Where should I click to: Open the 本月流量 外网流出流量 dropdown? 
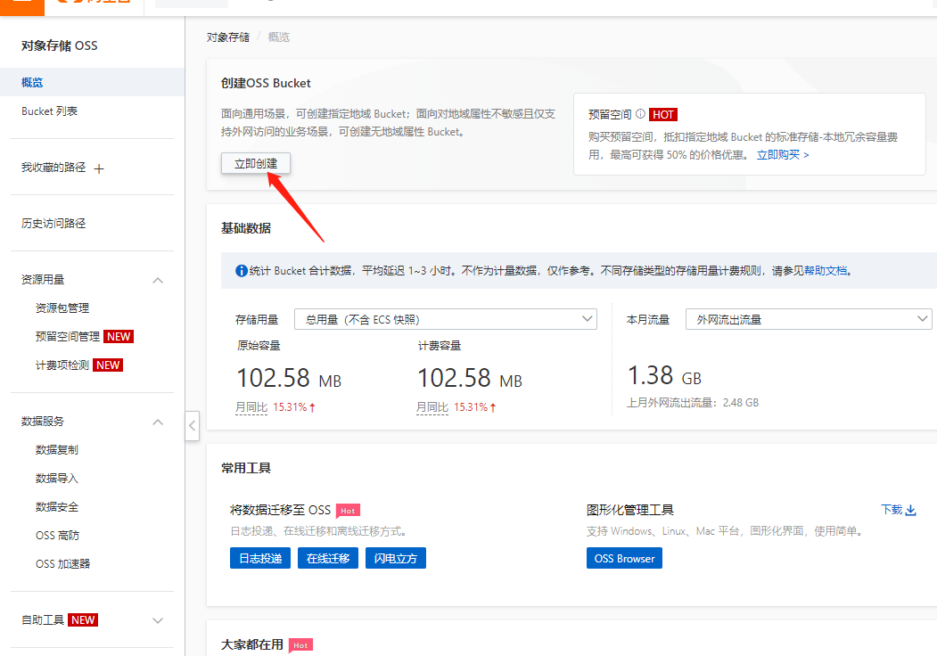click(x=809, y=319)
